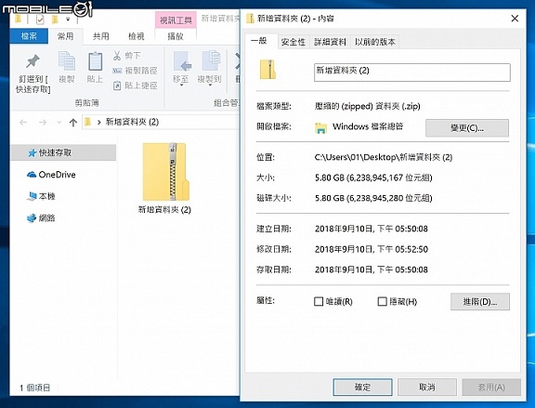
Task: Open the recent locations dropdown arrow
Action: (59, 123)
